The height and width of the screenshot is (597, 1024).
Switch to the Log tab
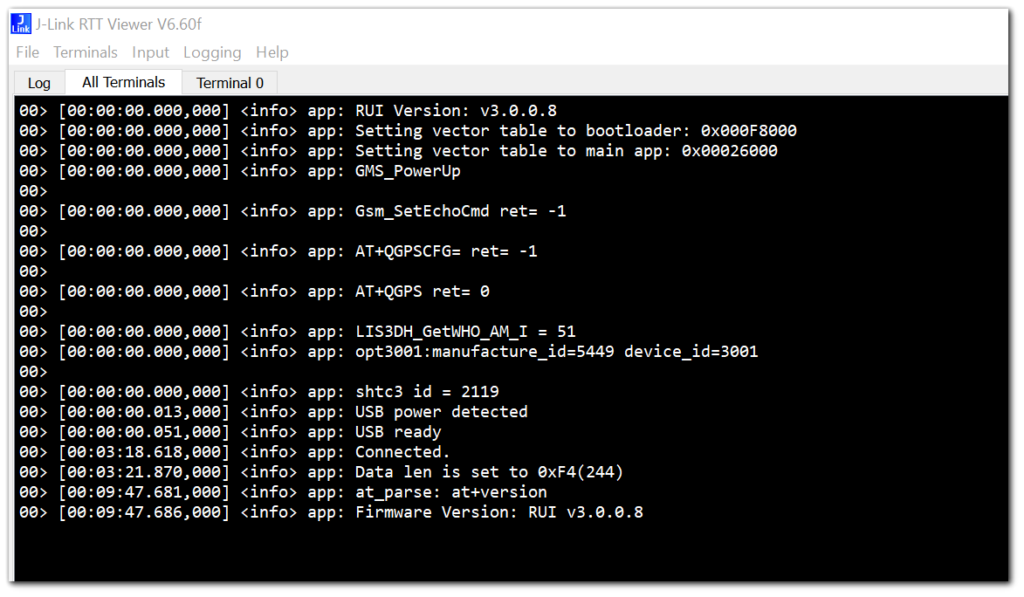click(39, 83)
